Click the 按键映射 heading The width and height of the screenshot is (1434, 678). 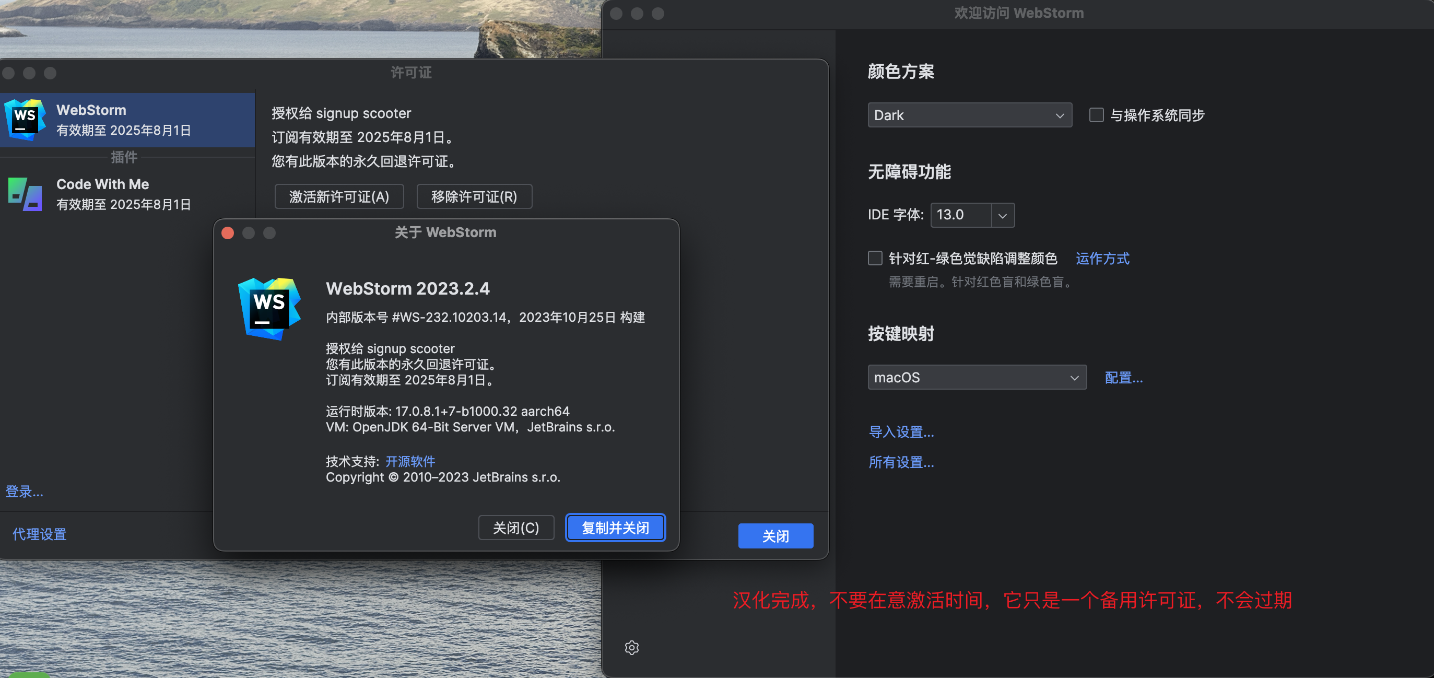tap(901, 333)
